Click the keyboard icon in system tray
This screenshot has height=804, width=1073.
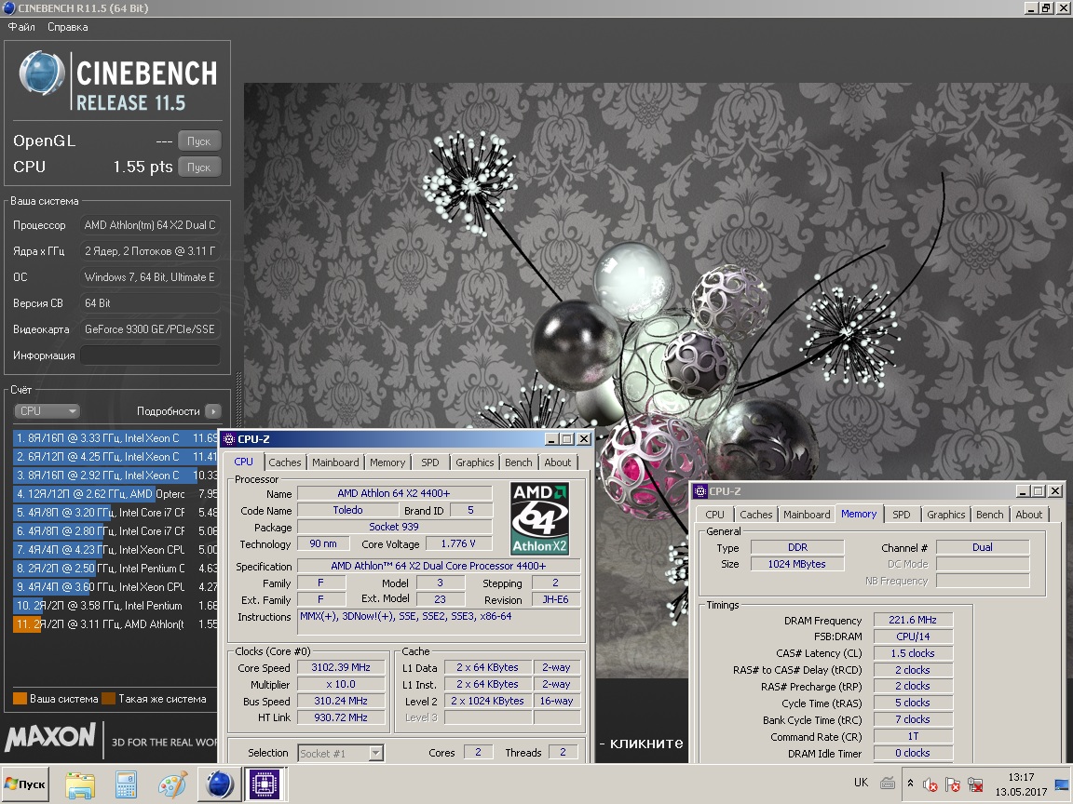click(x=887, y=784)
